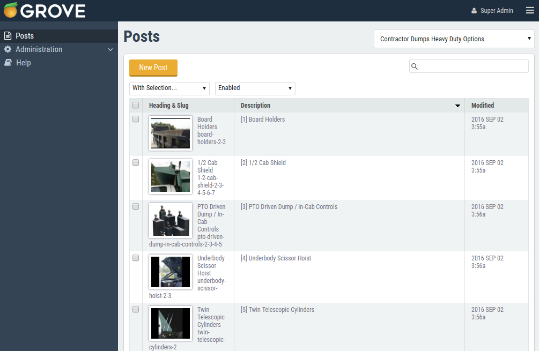Click the Description column sort arrow
This screenshot has width=539, height=351.
[457, 106]
